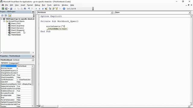Open the Run menu
193x108 pixels.
tap(43, 5)
